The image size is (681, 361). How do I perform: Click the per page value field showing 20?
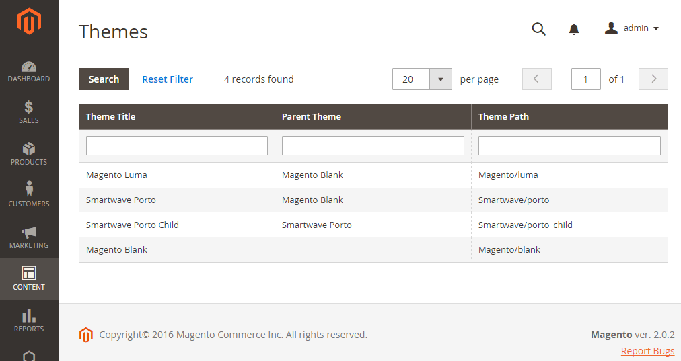411,79
